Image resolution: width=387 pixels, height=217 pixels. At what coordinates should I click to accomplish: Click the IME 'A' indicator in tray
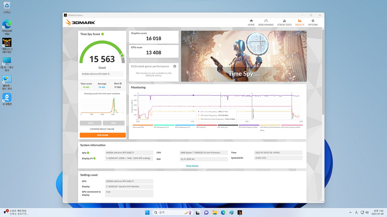[356, 213]
